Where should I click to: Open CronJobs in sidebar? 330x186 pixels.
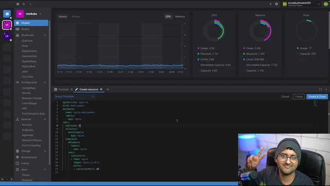click(27, 77)
